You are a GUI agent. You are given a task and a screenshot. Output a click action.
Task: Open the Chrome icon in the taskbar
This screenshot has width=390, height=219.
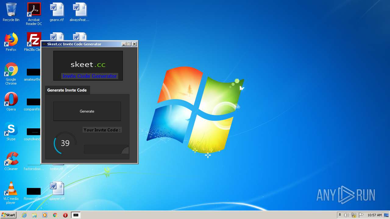(55, 215)
